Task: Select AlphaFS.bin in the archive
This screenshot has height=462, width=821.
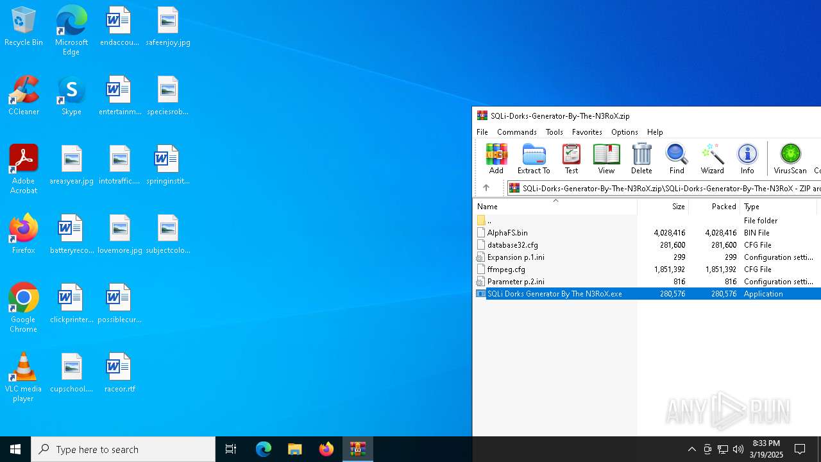Action: click(x=647, y=232)
